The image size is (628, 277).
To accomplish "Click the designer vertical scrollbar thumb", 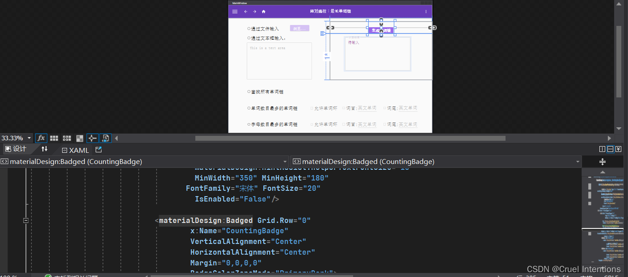I will pos(619,61).
